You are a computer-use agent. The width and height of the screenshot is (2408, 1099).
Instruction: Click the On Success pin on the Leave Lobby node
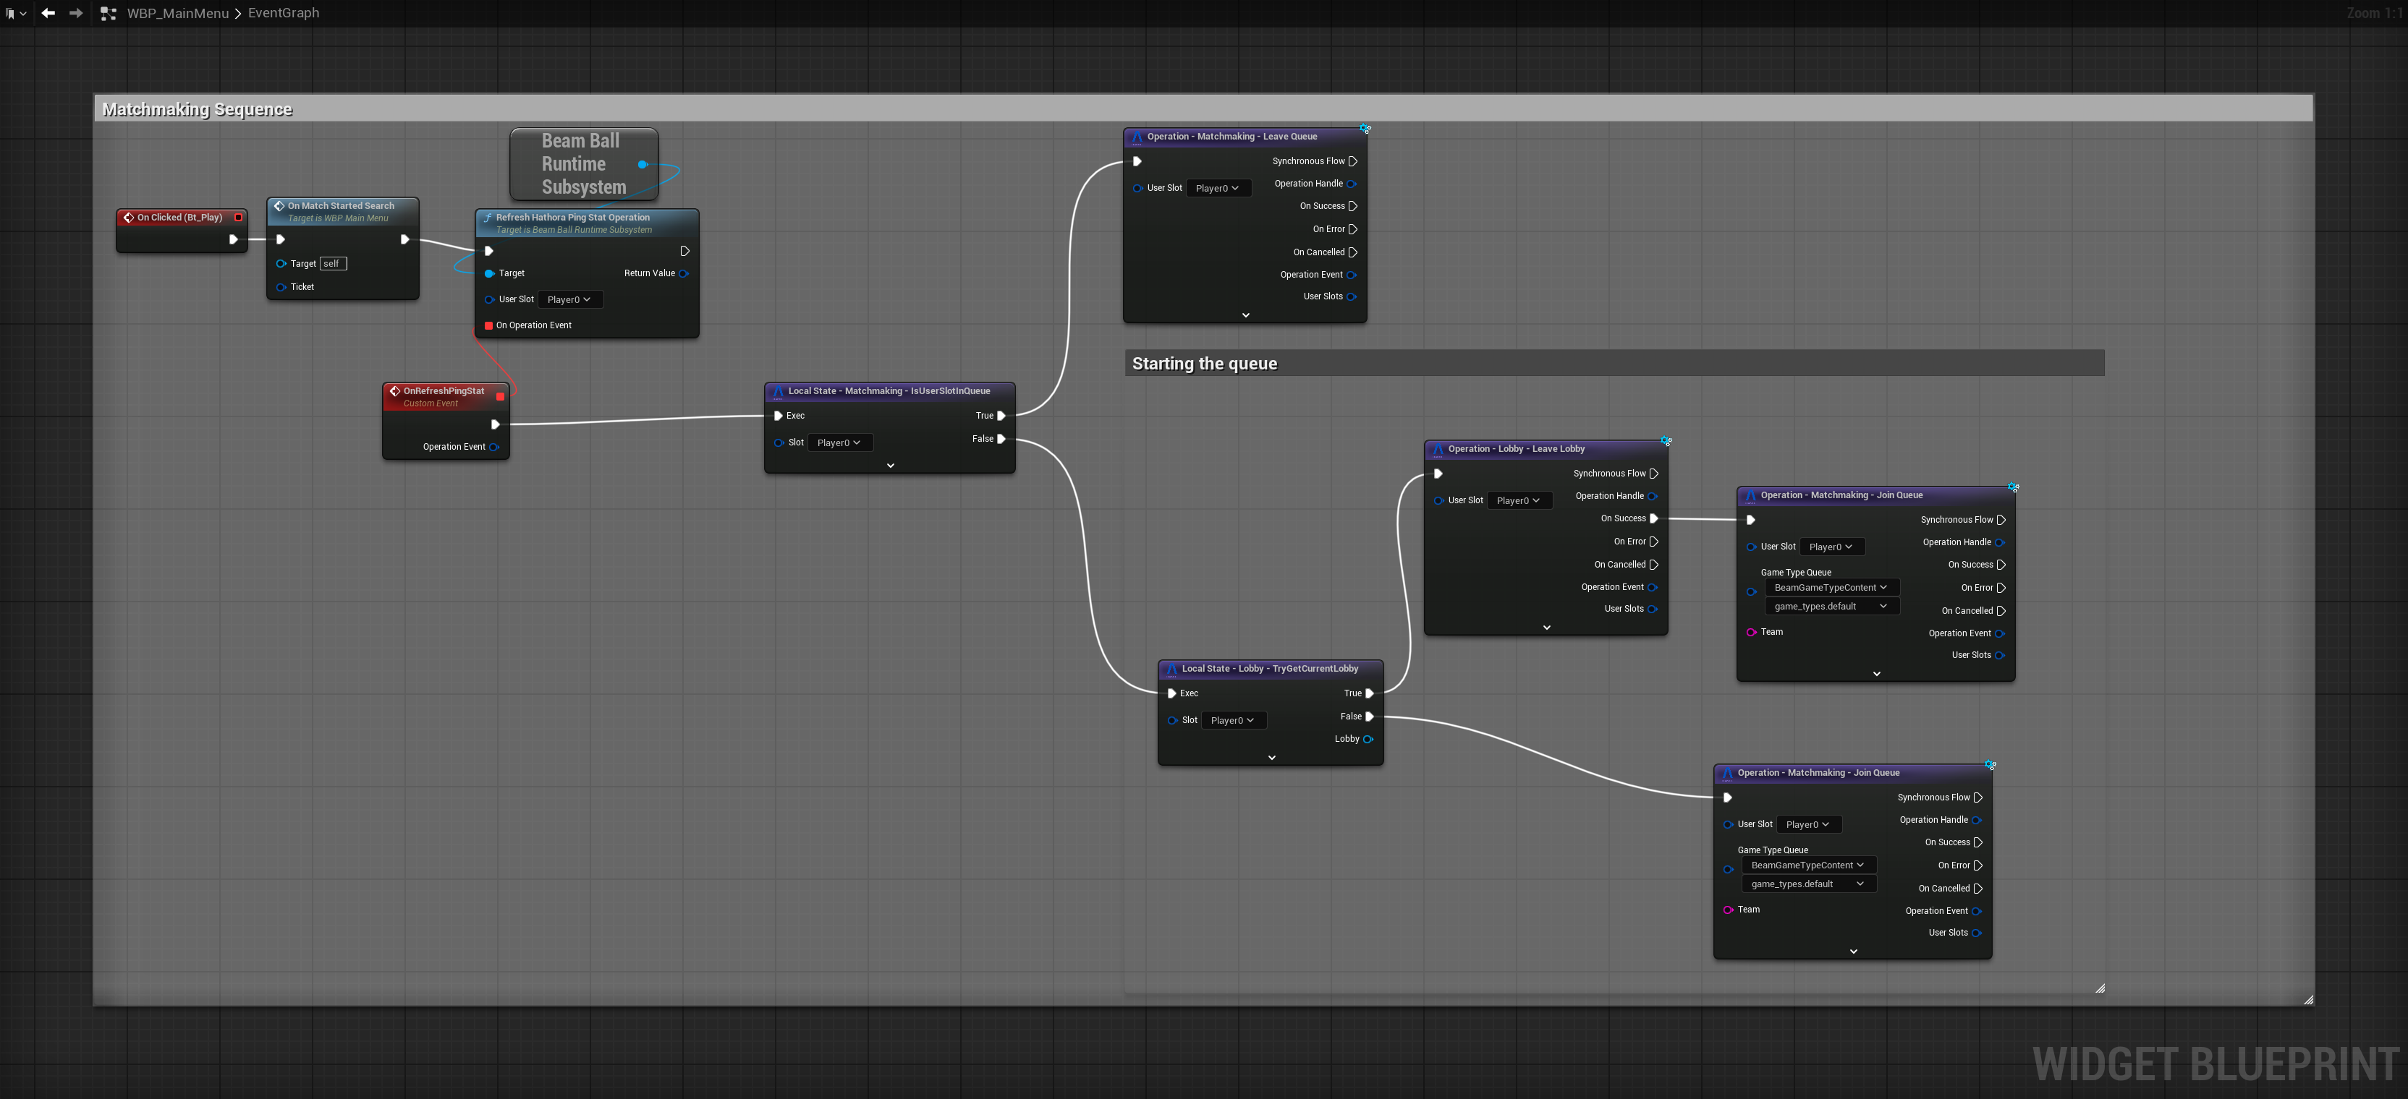1653,519
